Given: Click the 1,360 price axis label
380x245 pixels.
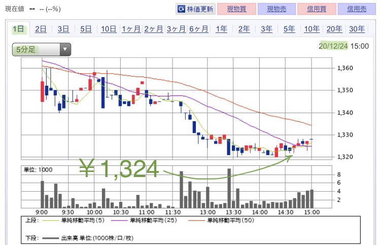Looking at the screenshot, I should [x=345, y=68].
